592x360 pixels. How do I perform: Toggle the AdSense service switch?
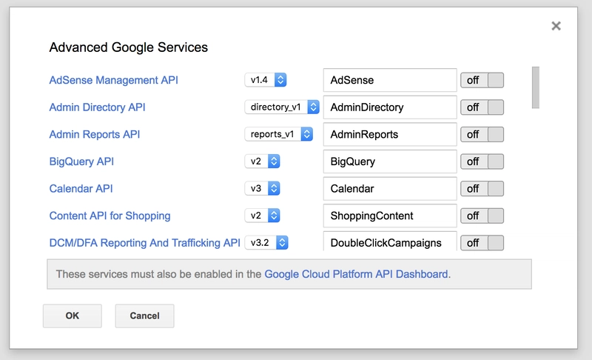[482, 80]
